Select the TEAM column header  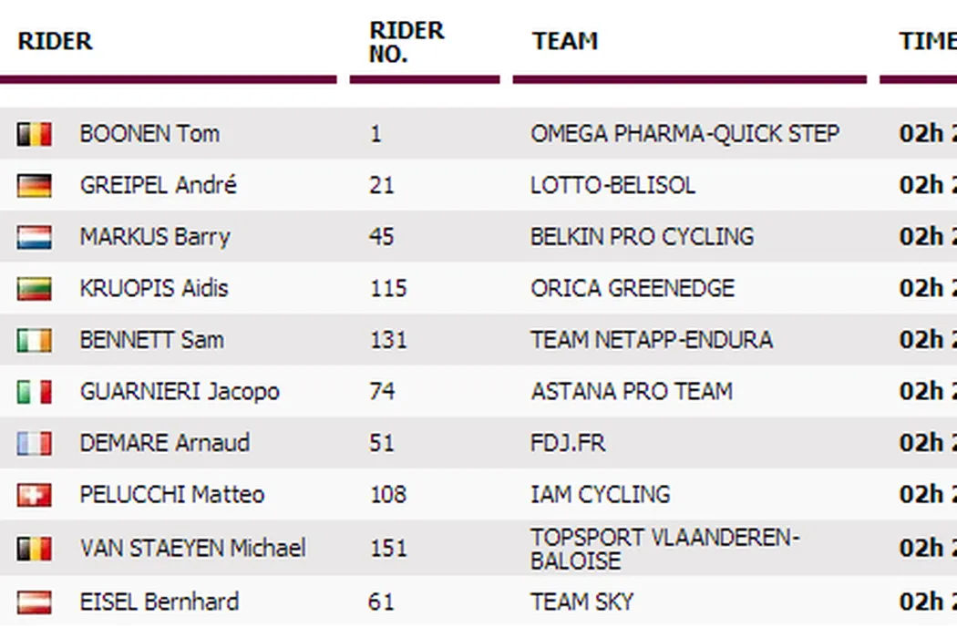click(565, 42)
